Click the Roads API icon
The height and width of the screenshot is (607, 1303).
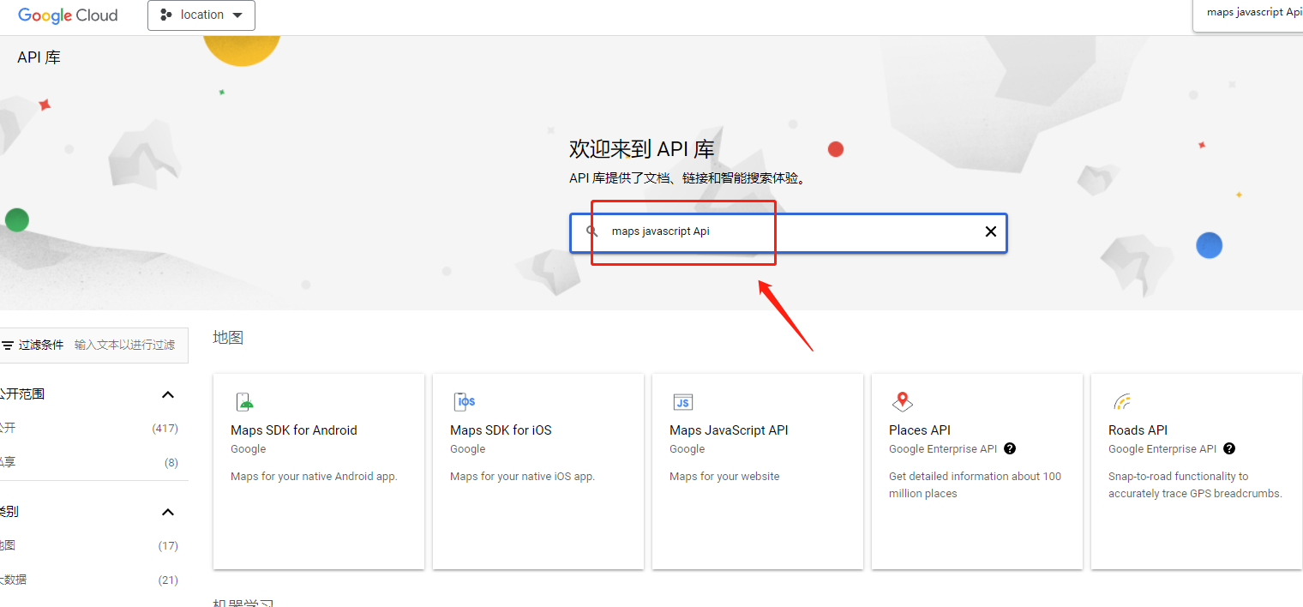tap(1122, 401)
